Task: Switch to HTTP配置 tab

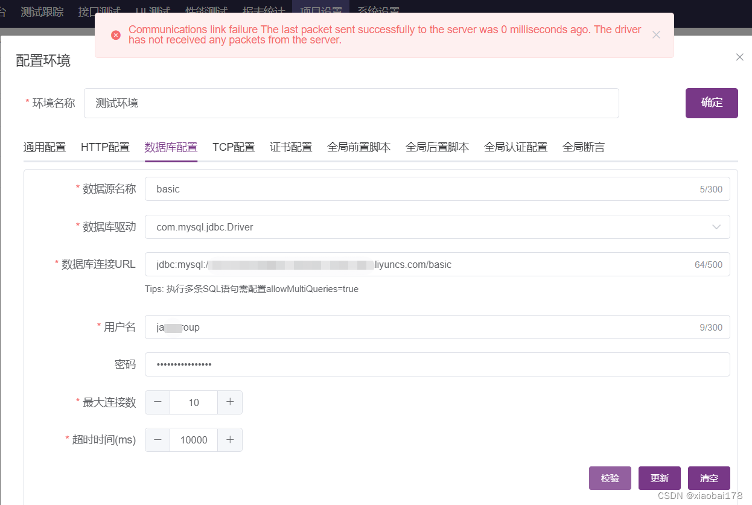Action: (x=105, y=147)
